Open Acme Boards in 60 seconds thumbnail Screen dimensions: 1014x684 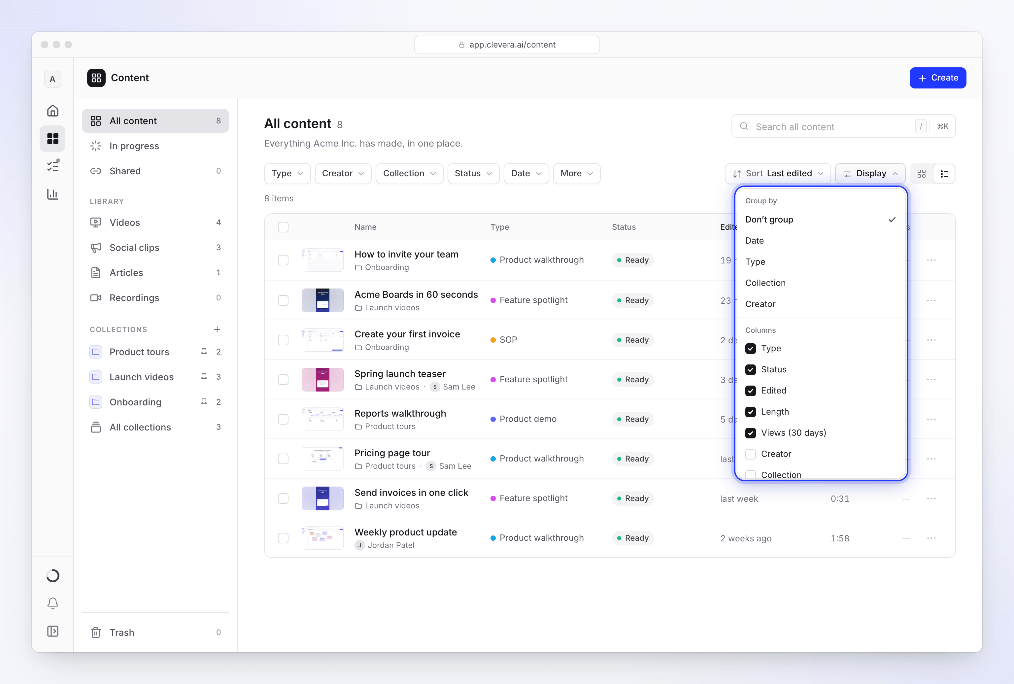pos(322,300)
